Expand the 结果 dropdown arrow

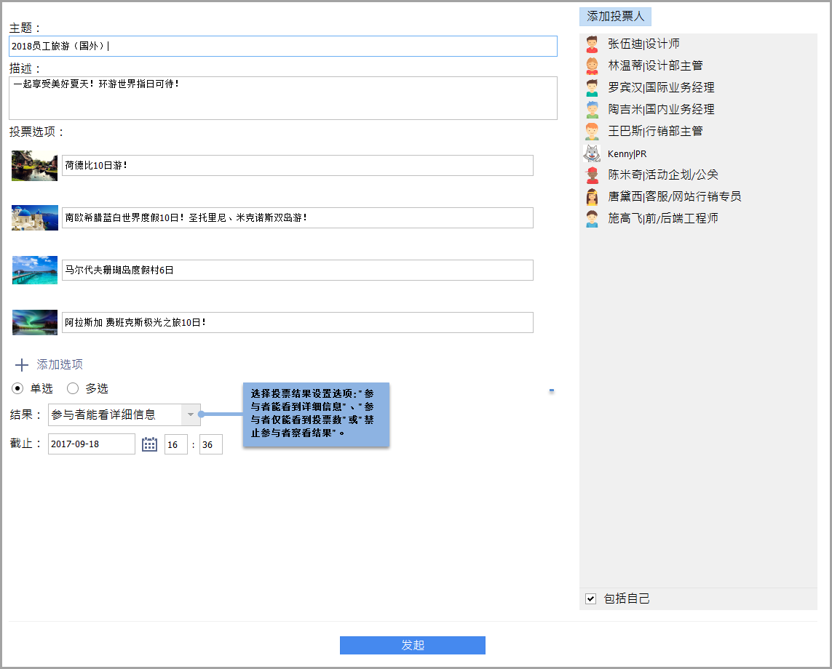pos(190,414)
